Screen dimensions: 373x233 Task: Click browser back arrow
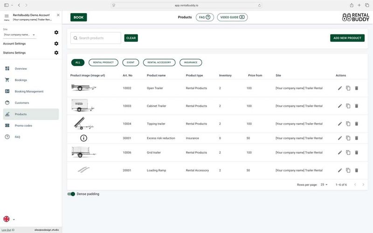tap(19, 5)
